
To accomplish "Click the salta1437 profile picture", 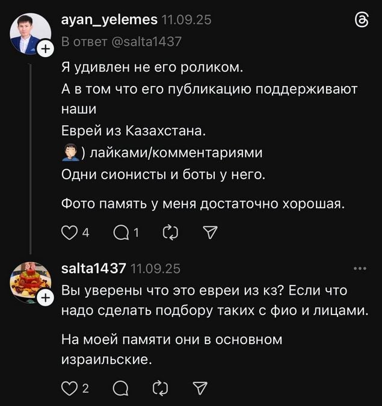I will pyautogui.click(x=29, y=281).
